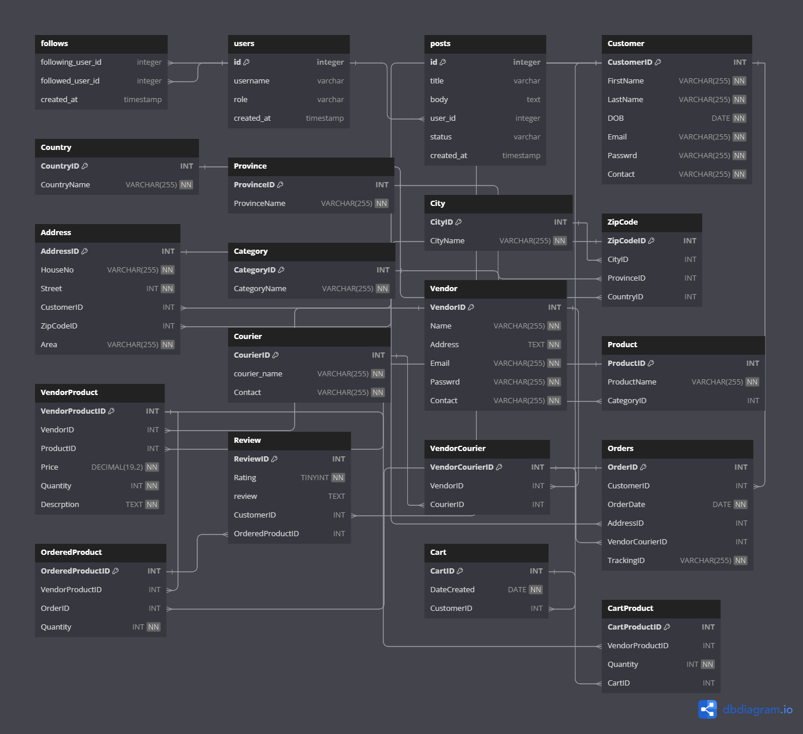Click the DOB field in Customer table

[x=676, y=118]
